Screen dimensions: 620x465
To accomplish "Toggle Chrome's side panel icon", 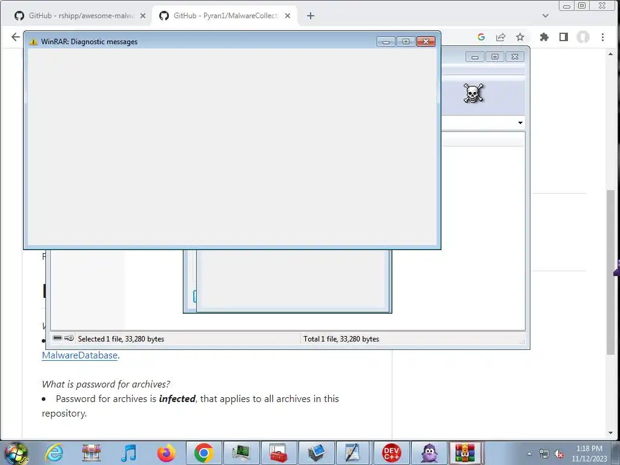I will [x=564, y=37].
